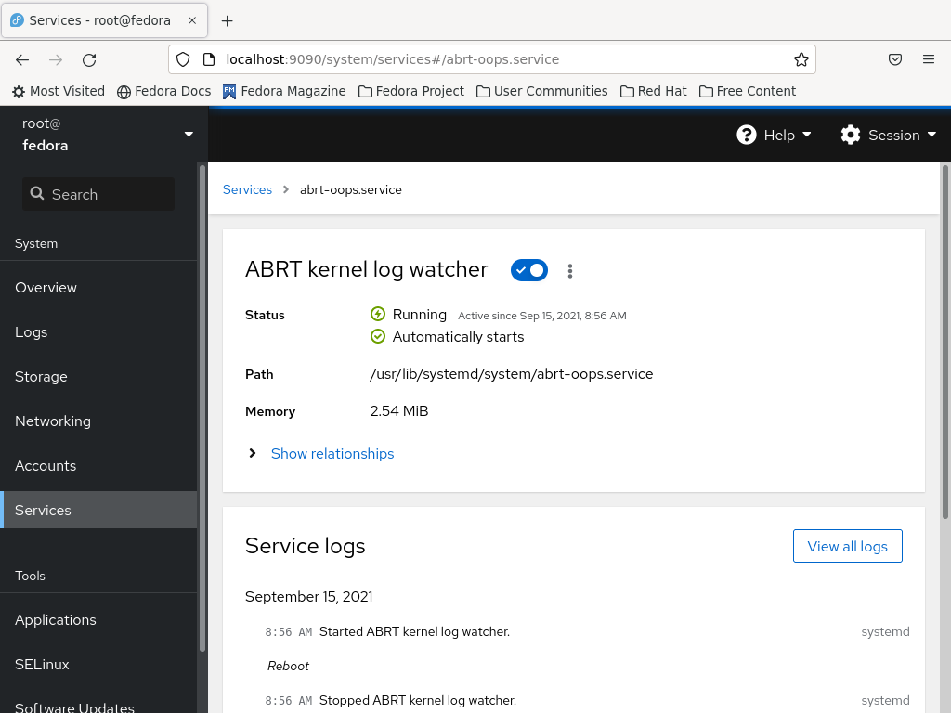Reload the page with the refresh icon

tap(89, 59)
